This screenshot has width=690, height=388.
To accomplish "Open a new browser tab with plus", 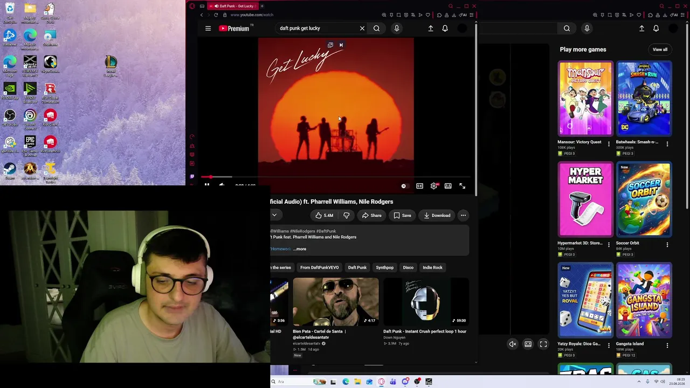I will coord(262,6).
